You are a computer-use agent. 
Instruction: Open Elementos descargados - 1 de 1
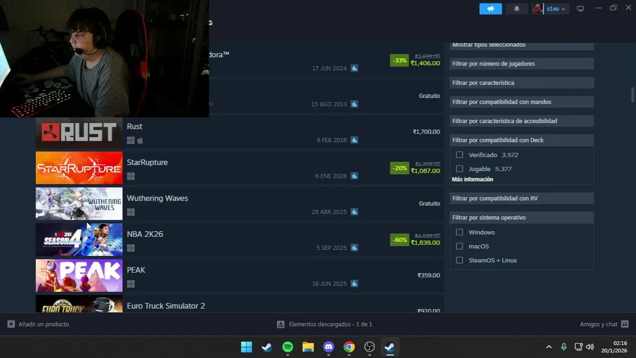click(x=330, y=324)
